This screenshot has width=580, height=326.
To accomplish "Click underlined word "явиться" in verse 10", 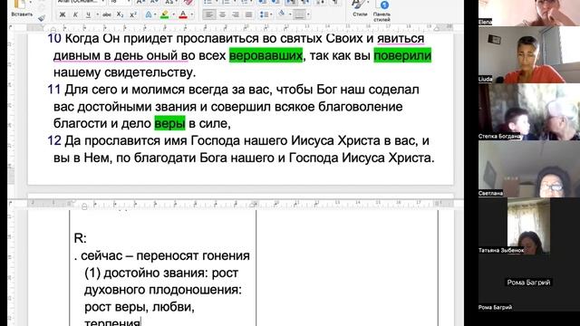I will (401, 38).
